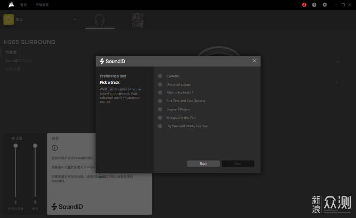Image resolution: width=356 pixels, height=218 pixels.
Task: Select the headset device icon tab
Action: tap(100, 20)
